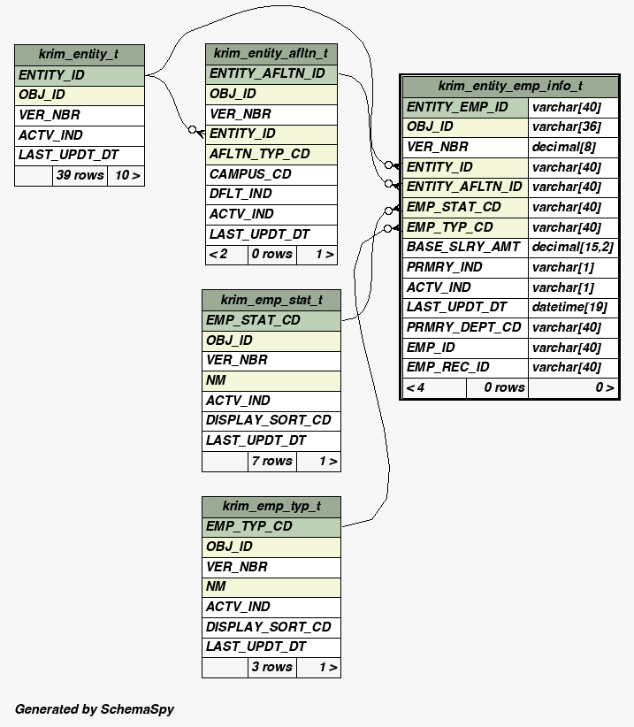This screenshot has width=634, height=727.
Task: Click '1 >' children count in krim_emp_stat_t
Action: 319,462
